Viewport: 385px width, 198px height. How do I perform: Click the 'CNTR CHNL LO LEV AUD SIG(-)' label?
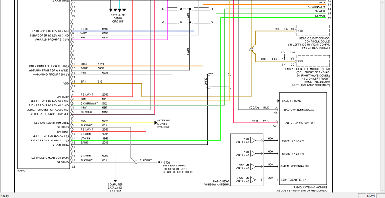[x=49, y=66]
